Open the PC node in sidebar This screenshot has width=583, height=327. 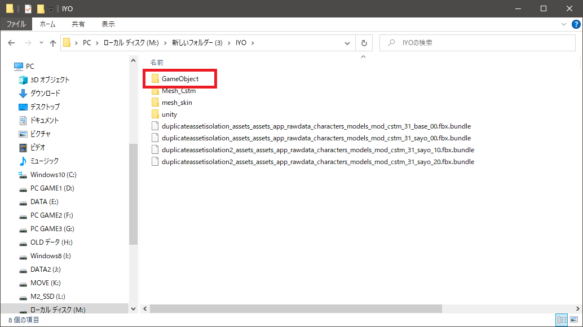coord(25,66)
